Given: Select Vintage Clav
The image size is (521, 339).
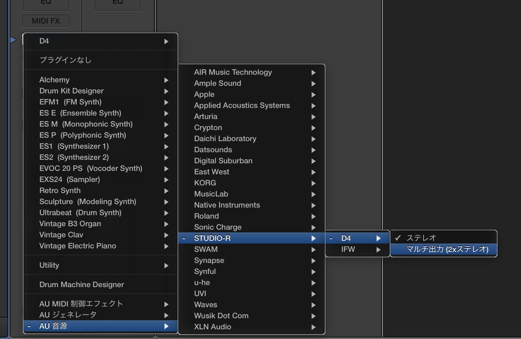Looking at the screenshot, I should click(x=101, y=235).
